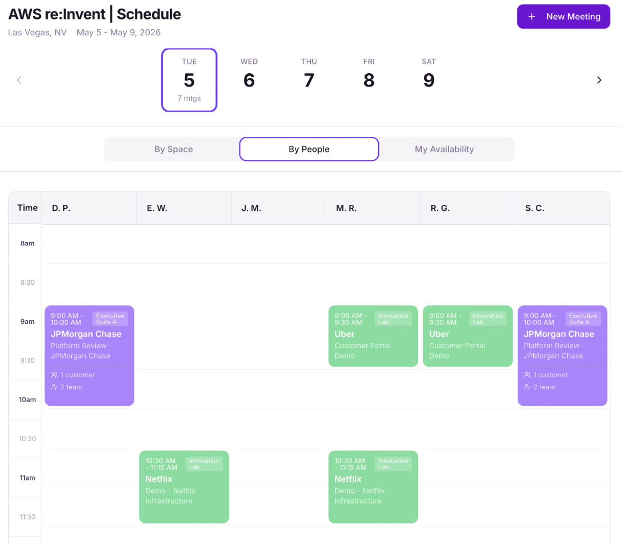The height and width of the screenshot is (545, 622).
Task: Click the plus icon in New Meeting button
Action: (531, 16)
